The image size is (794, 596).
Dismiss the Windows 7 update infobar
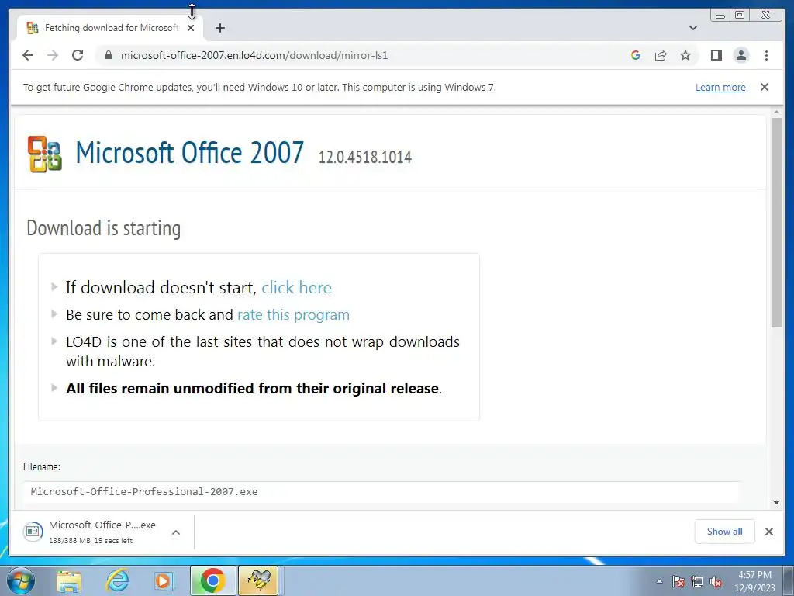tap(765, 87)
